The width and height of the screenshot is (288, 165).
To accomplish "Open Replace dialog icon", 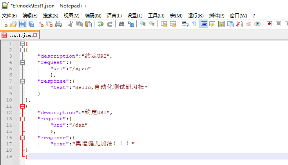I will pos(131,24).
